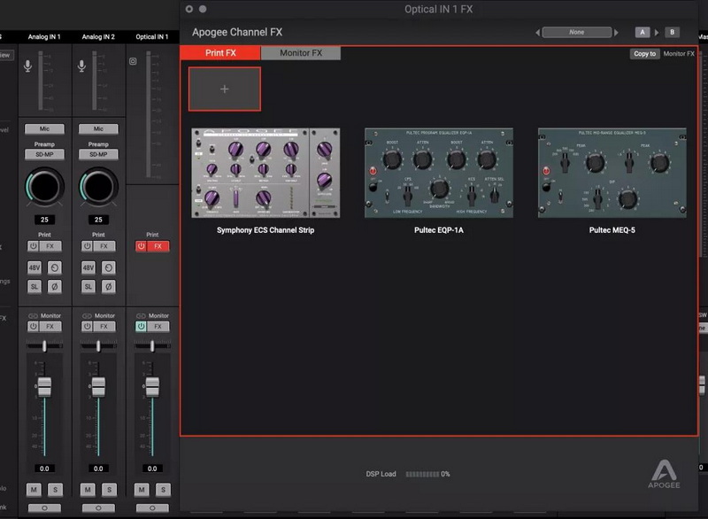The width and height of the screenshot is (708, 519).
Task: Disable Optical IN 1 Print power
Action: click(142, 246)
